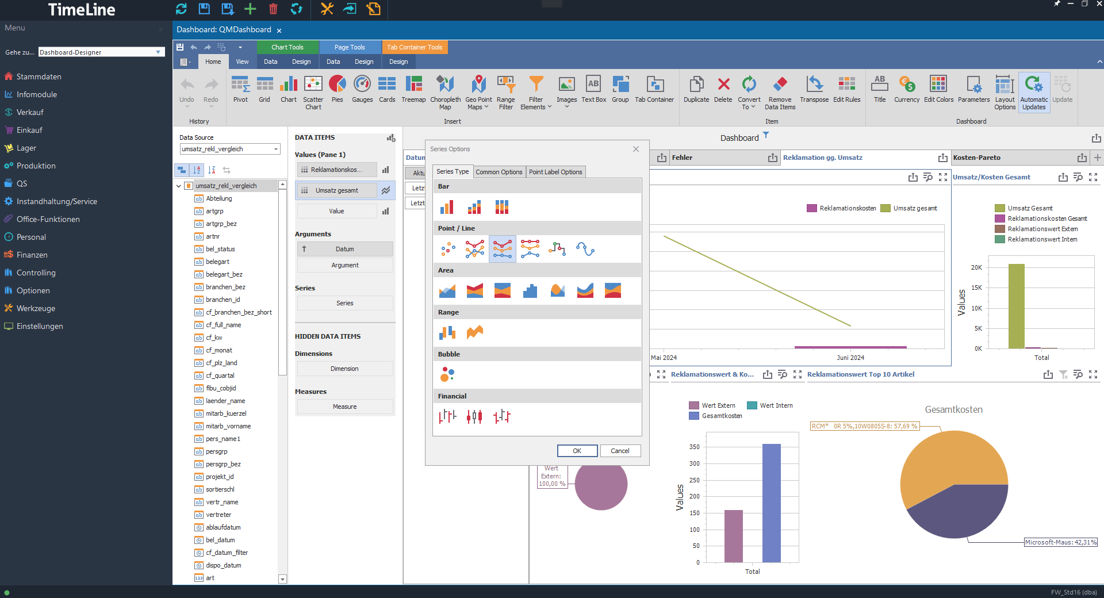Open the Data Source dropdown
Image resolution: width=1104 pixels, height=598 pixels.
click(x=275, y=149)
